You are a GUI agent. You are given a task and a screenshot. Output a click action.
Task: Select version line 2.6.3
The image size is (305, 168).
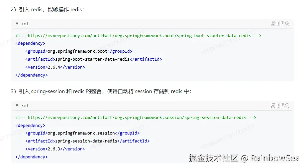[x=55, y=149]
